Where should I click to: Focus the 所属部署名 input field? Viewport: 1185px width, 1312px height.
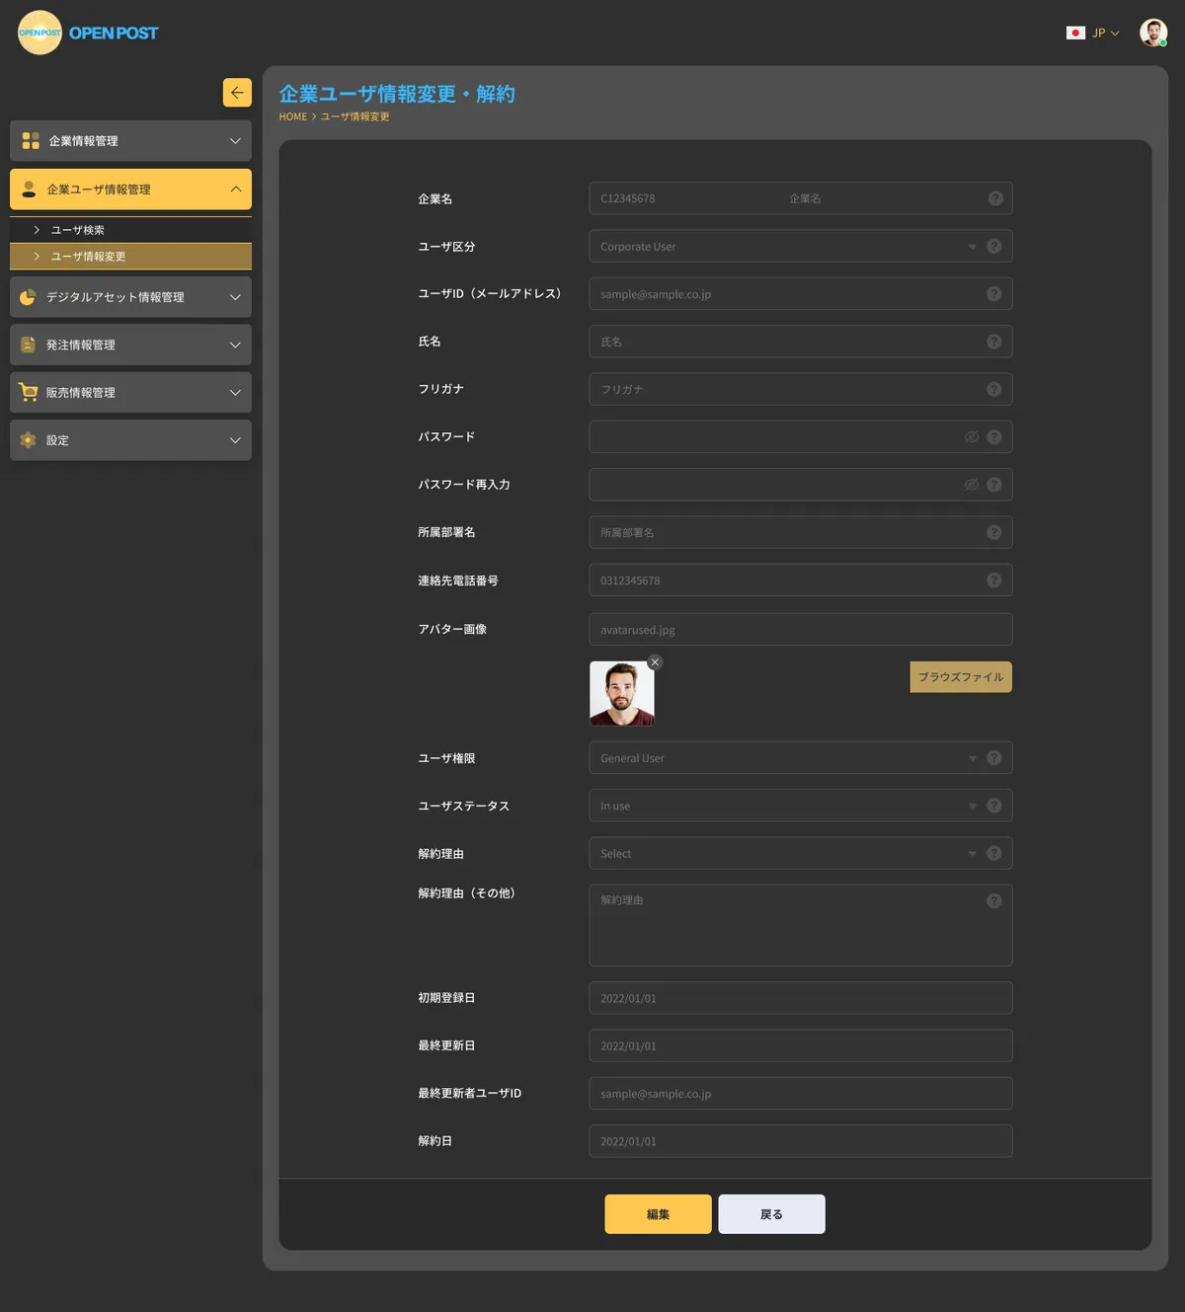(x=801, y=532)
